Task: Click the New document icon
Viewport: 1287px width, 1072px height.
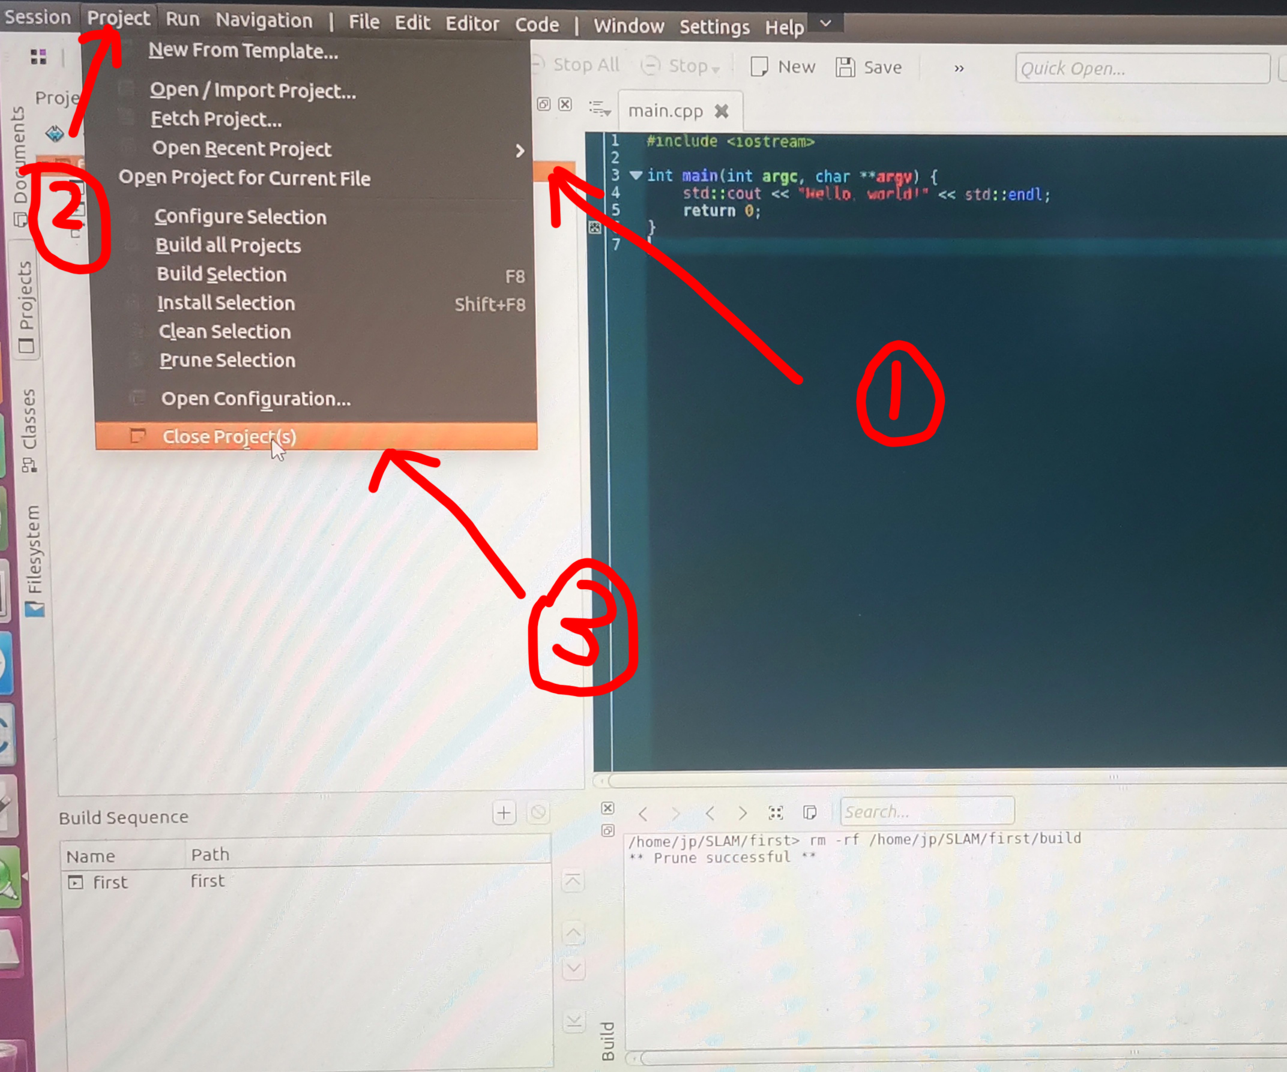Action: [759, 66]
